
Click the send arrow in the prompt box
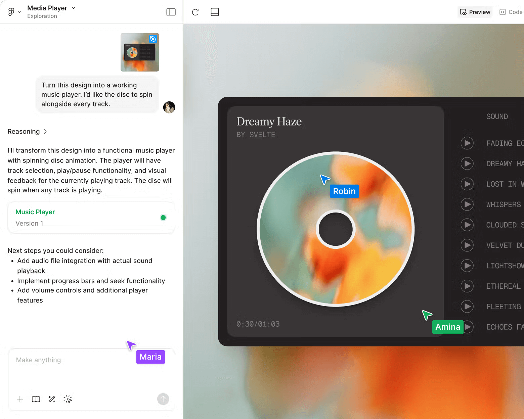pyautogui.click(x=163, y=399)
